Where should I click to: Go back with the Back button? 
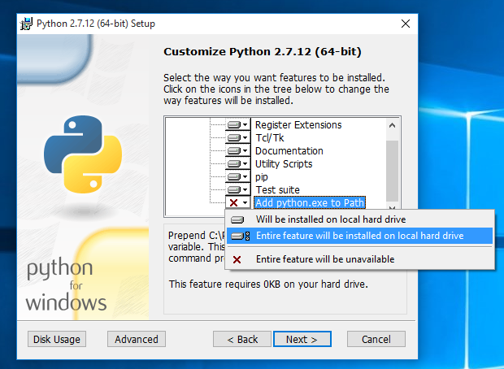[242, 339]
